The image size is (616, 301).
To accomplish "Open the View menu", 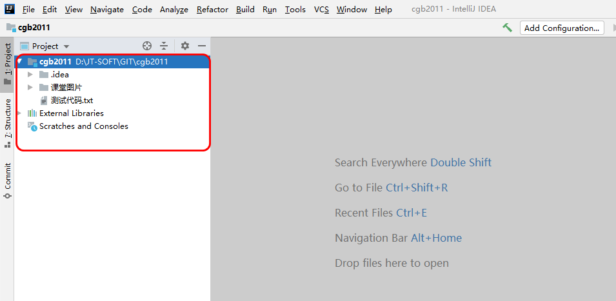I will [x=74, y=10].
